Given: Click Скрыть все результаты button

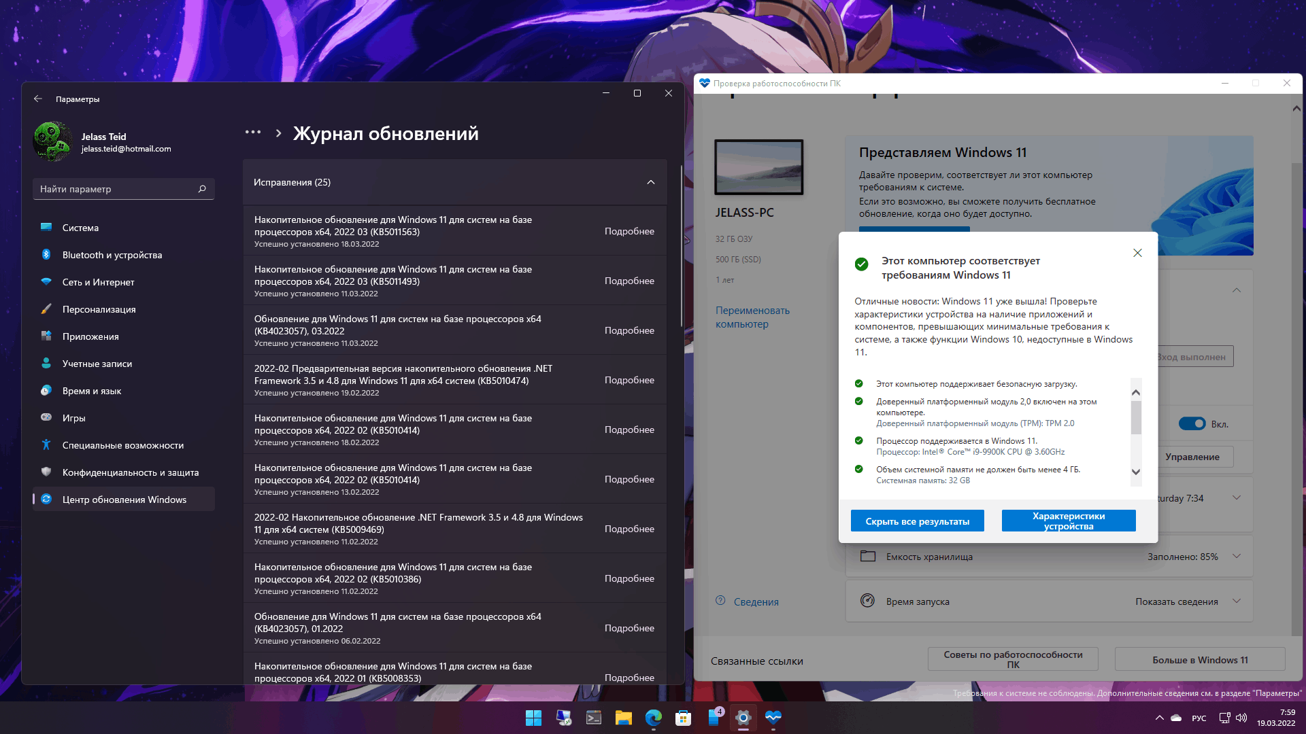Looking at the screenshot, I should coord(917,521).
